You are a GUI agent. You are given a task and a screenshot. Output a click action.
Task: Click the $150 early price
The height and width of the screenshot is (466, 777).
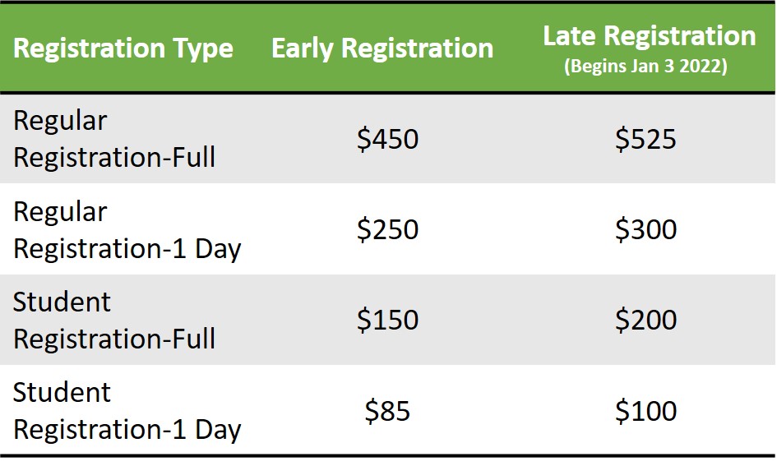pos(387,320)
